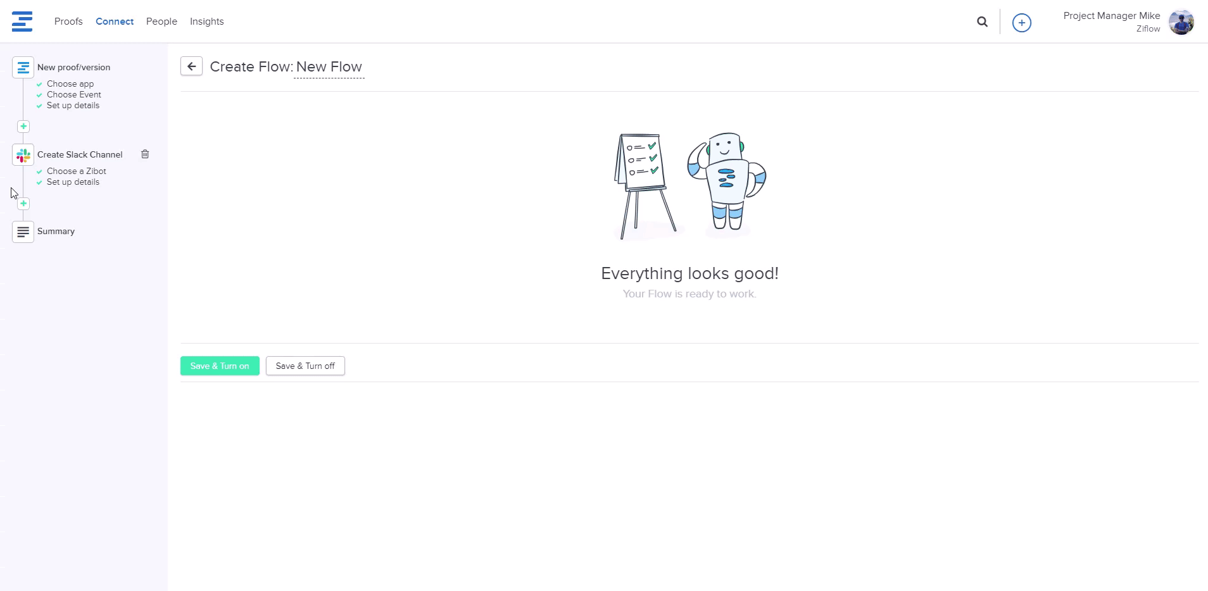Edit the New Flow name field
The width and height of the screenshot is (1208, 591).
click(x=329, y=67)
